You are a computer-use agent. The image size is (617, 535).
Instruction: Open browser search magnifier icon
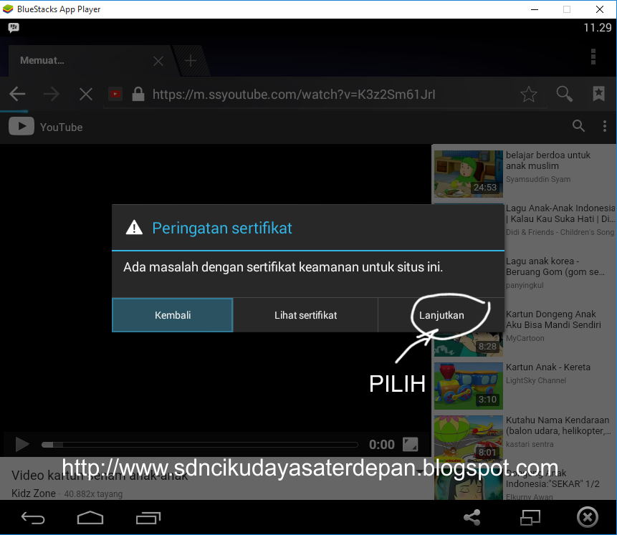564,94
